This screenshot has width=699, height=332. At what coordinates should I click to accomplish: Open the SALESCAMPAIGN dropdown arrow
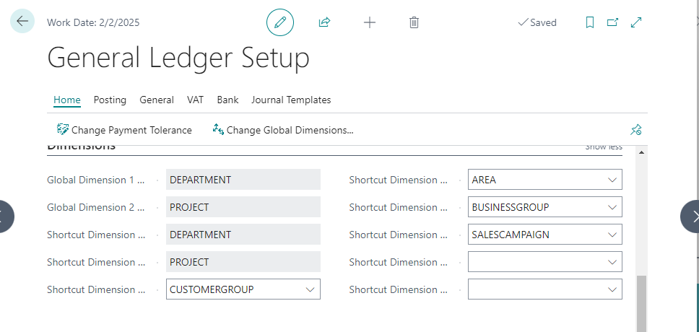[612, 235]
